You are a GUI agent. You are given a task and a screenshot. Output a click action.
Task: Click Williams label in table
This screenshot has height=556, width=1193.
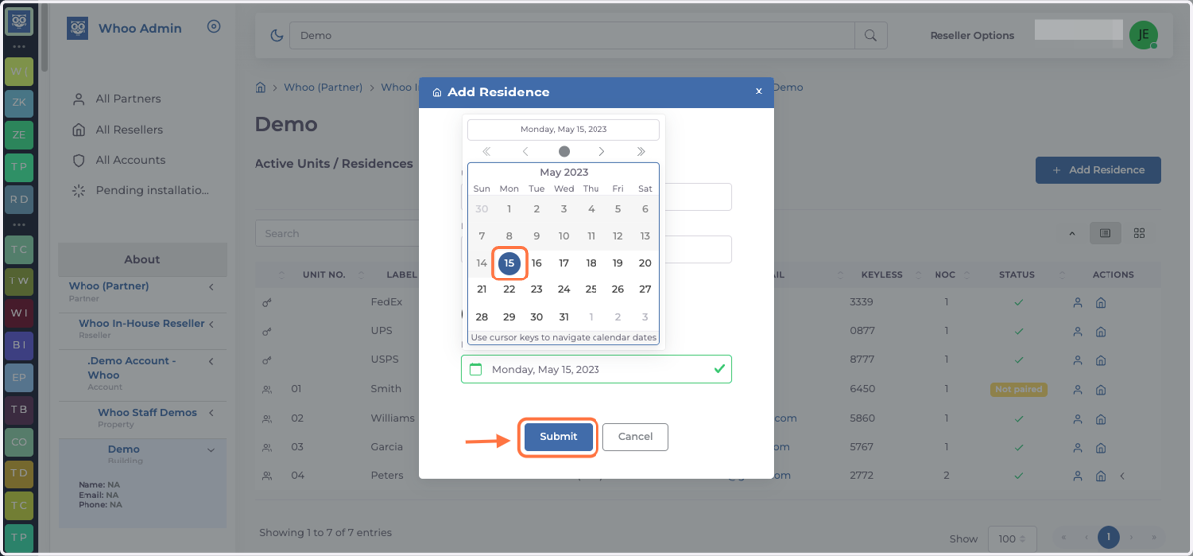(393, 419)
